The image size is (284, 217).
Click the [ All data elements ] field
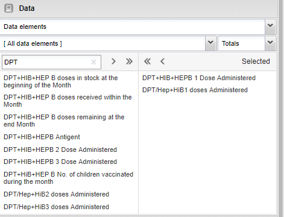coord(103,43)
